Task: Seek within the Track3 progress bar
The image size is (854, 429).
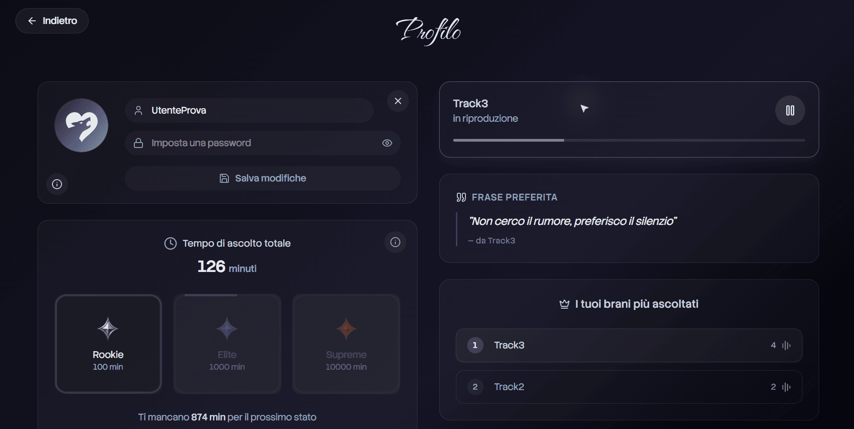Action: pyautogui.click(x=629, y=140)
